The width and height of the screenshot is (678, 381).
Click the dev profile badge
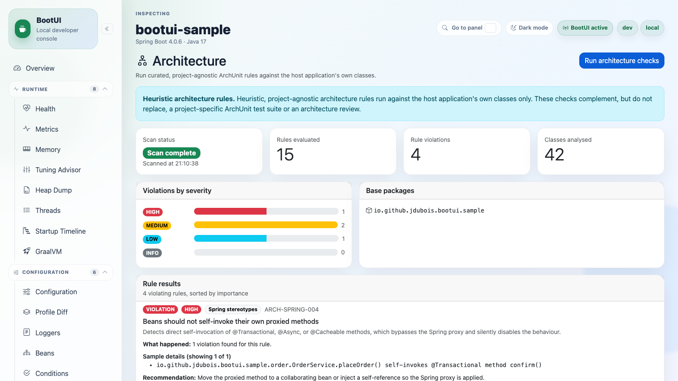point(627,28)
